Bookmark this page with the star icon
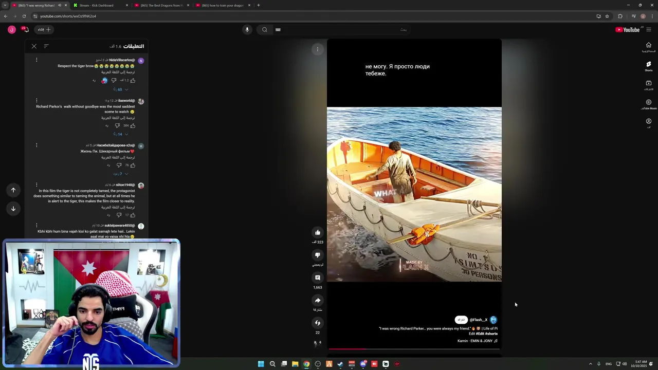Image resolution: width=658 pixels, height=370 pixels. pos(607,16)
